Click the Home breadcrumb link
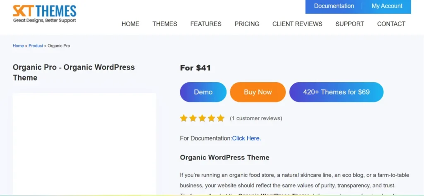 point(18,46)
